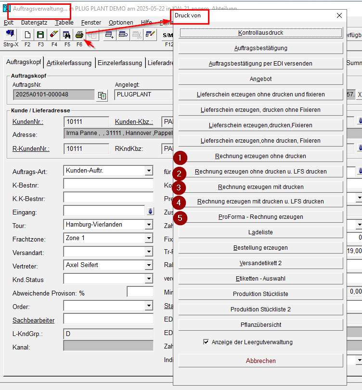Select the Einzelerfassung tab
This screenshot has width=362, height=390.
point(120,63)
